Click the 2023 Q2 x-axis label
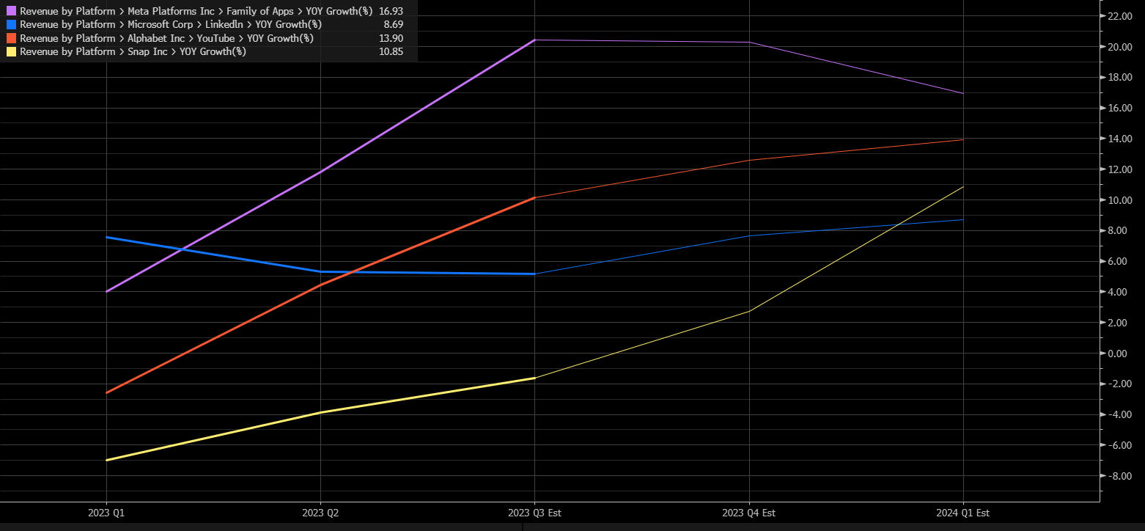 [x=320, y=513]
